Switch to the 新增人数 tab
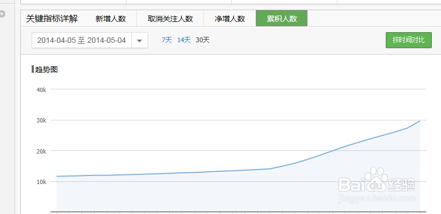The height and width of the screenshot is (214, 441). click(x=111, y=19)
